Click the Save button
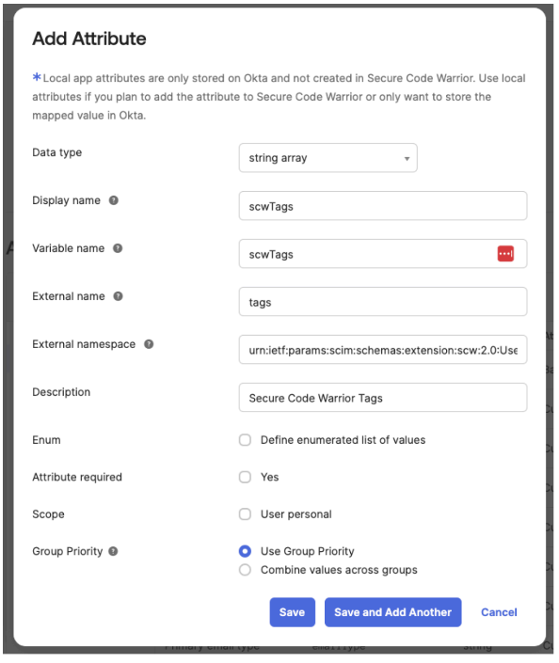Screen dimensions: 559x663 (x=293, y=612)
